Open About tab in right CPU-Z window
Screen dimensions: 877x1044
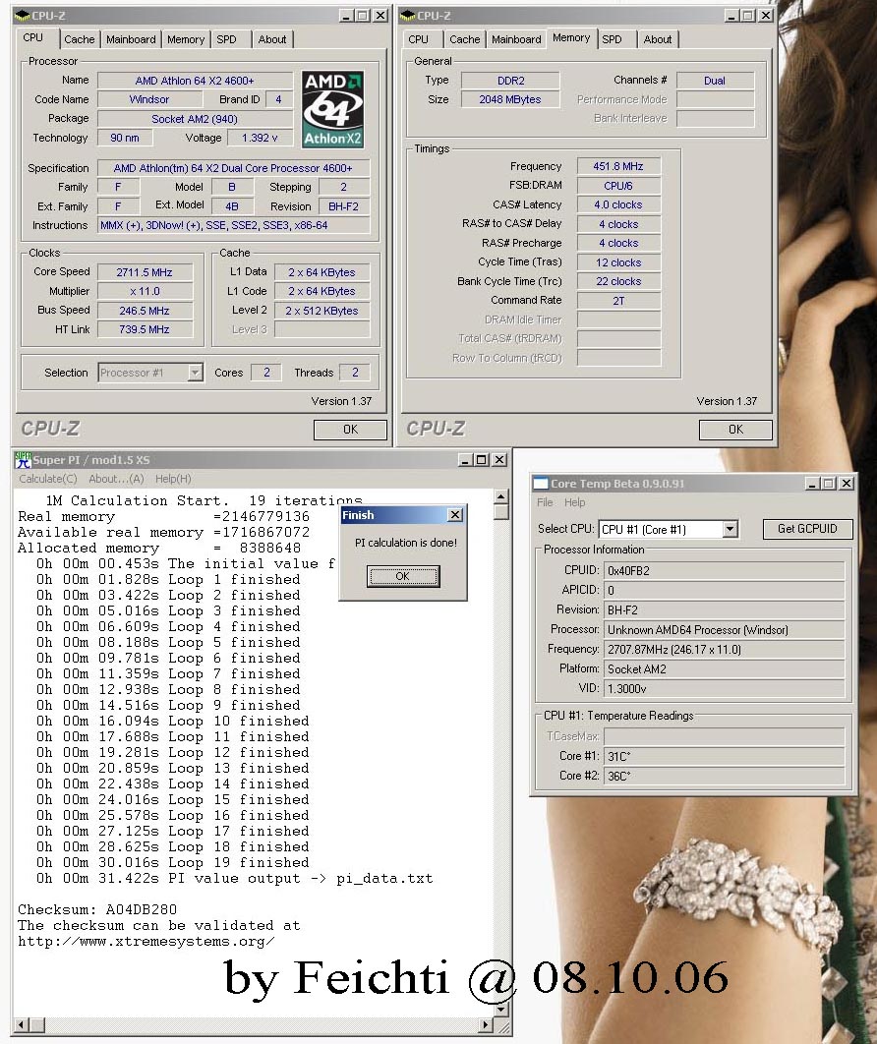(657, 39)
